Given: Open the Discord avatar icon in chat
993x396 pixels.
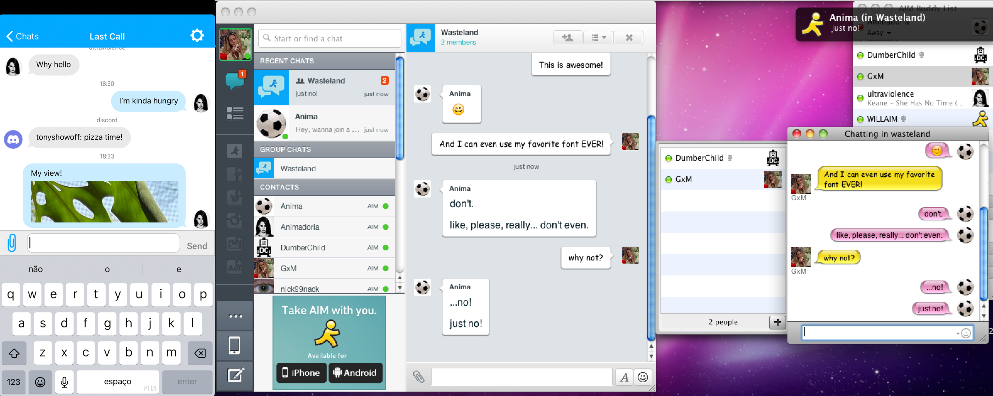Looking at the screenshot, I should tap(13, 139).
